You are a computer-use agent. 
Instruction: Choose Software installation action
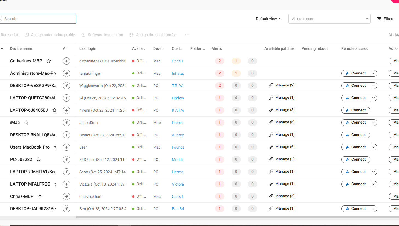click(x=102, y=35)
